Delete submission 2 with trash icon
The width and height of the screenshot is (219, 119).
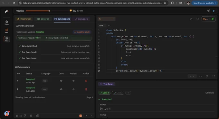86,89
